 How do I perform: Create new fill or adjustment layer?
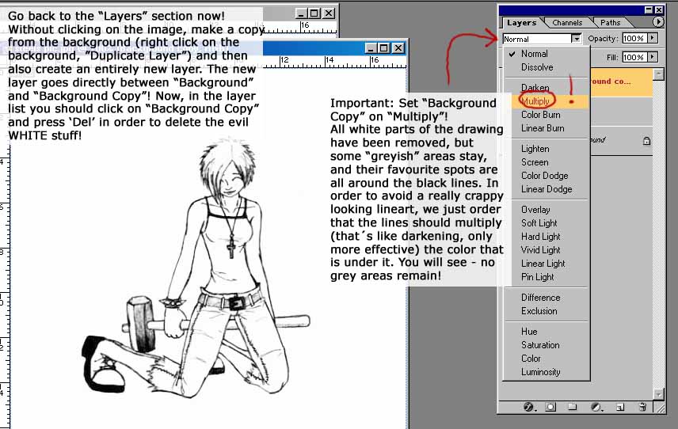[596, 407]
